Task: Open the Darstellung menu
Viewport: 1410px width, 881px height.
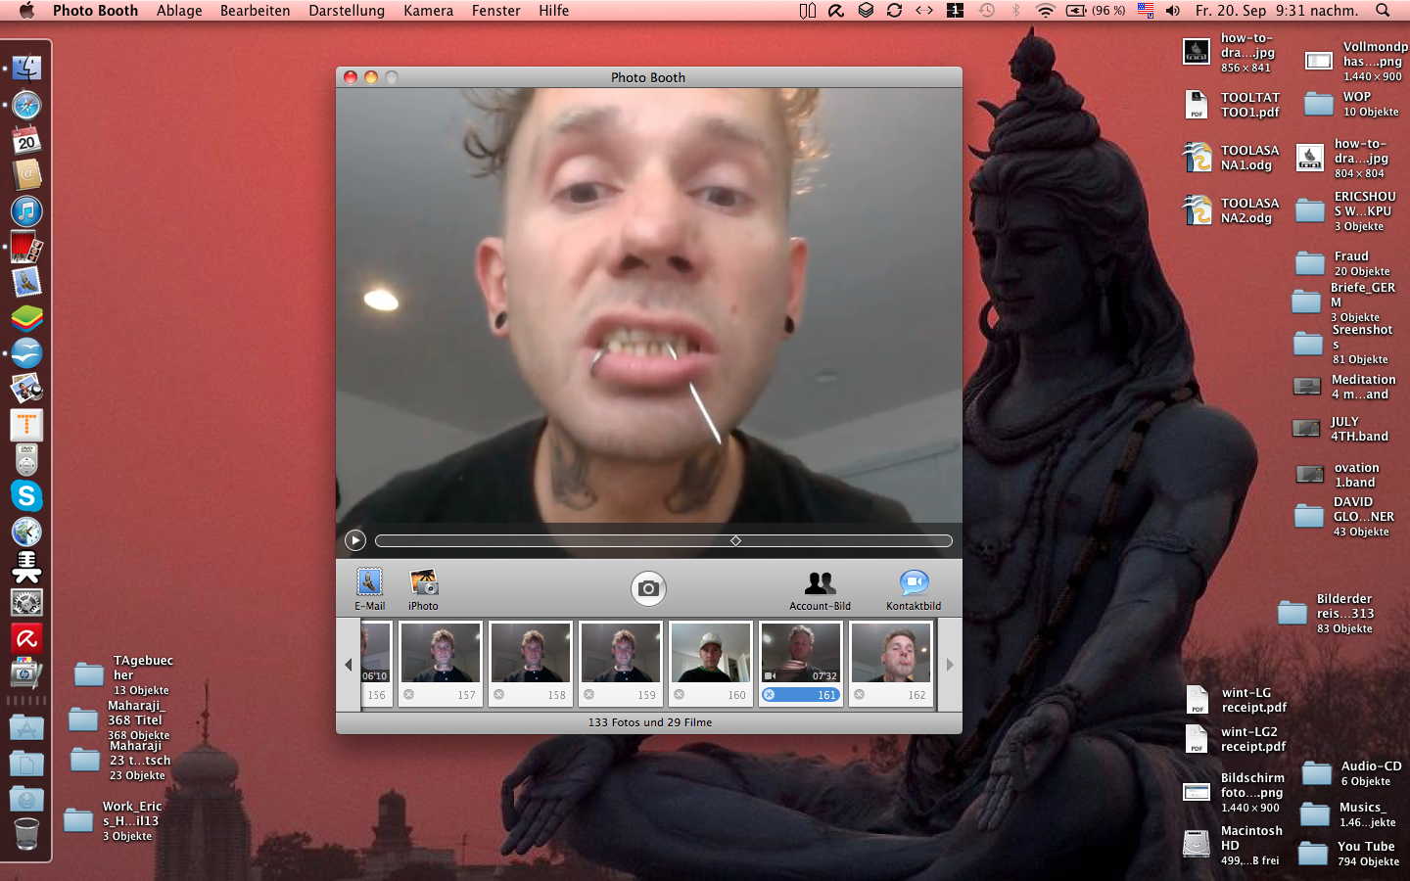Action: pos(347,11)
